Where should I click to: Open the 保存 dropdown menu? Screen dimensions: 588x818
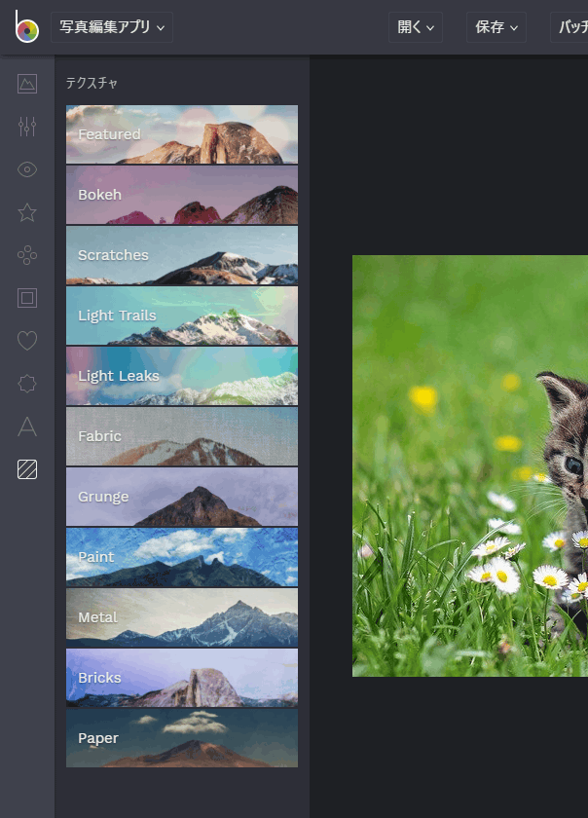pos(496,27)
